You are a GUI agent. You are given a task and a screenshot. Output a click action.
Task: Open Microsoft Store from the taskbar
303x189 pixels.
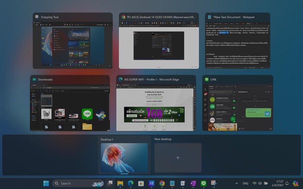141,183
